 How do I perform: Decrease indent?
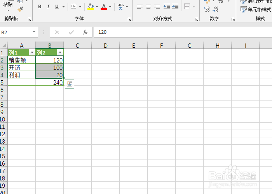click(x=167, y=7)
